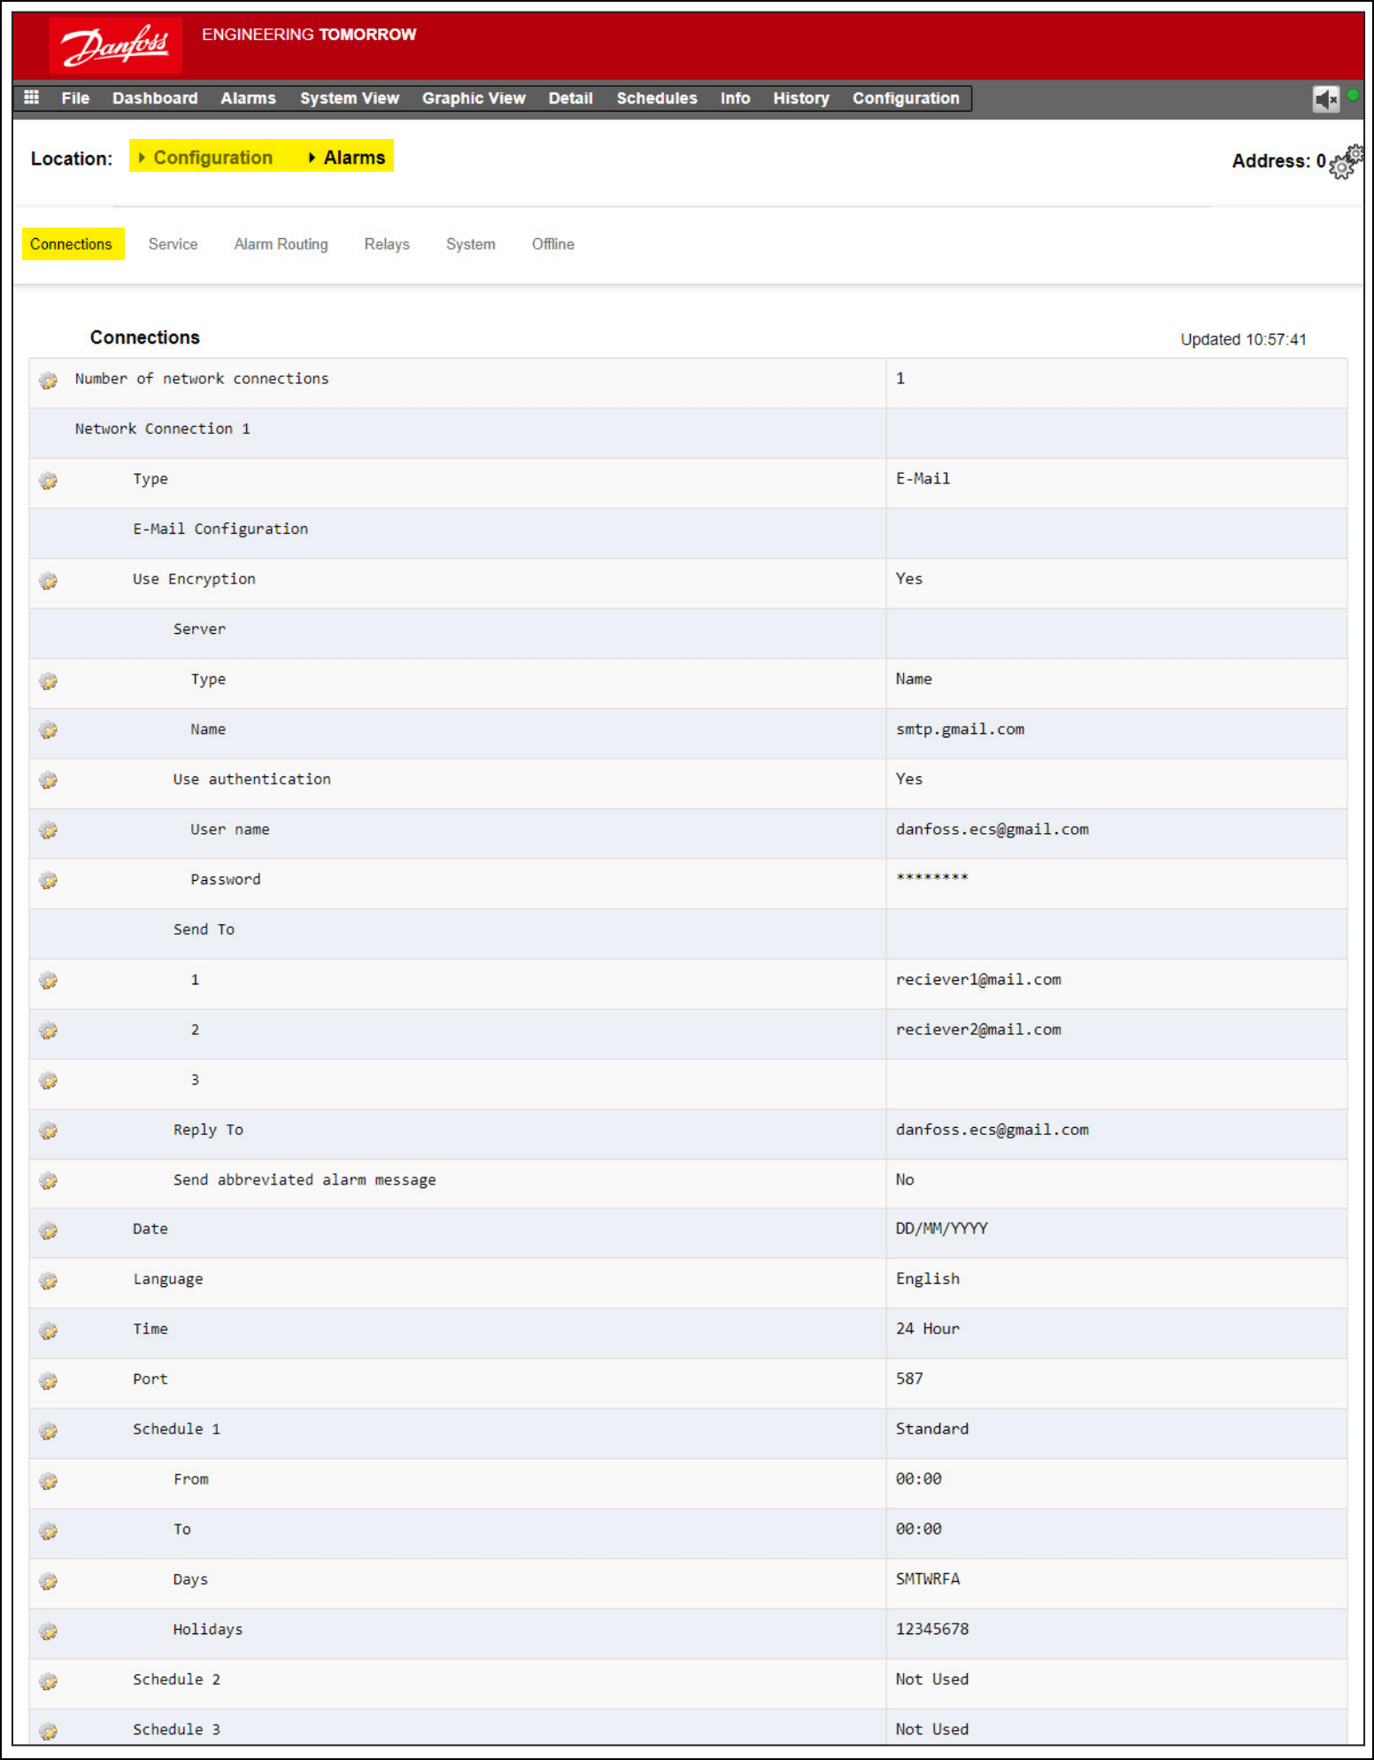Edit Password using its gear icon

coord(49,881)
